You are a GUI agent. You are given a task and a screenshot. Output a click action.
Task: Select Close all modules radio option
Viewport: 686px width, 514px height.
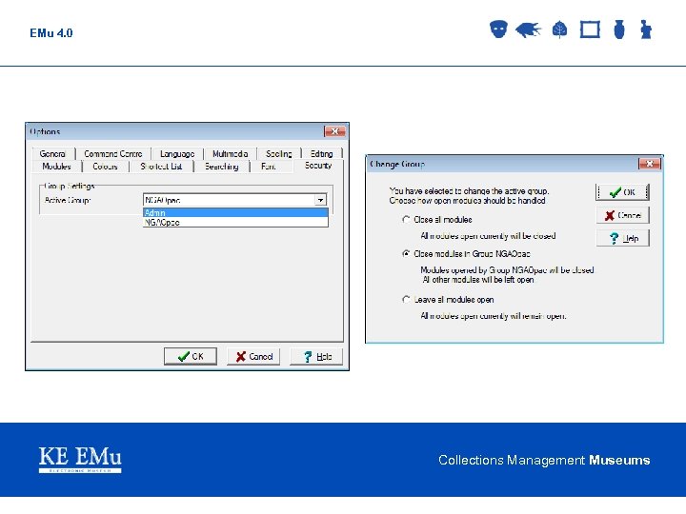point(436,220)
